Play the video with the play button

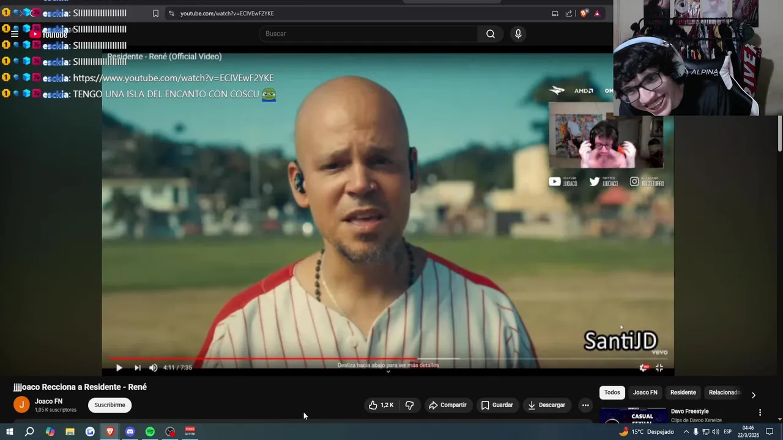(x=119, y=368)
